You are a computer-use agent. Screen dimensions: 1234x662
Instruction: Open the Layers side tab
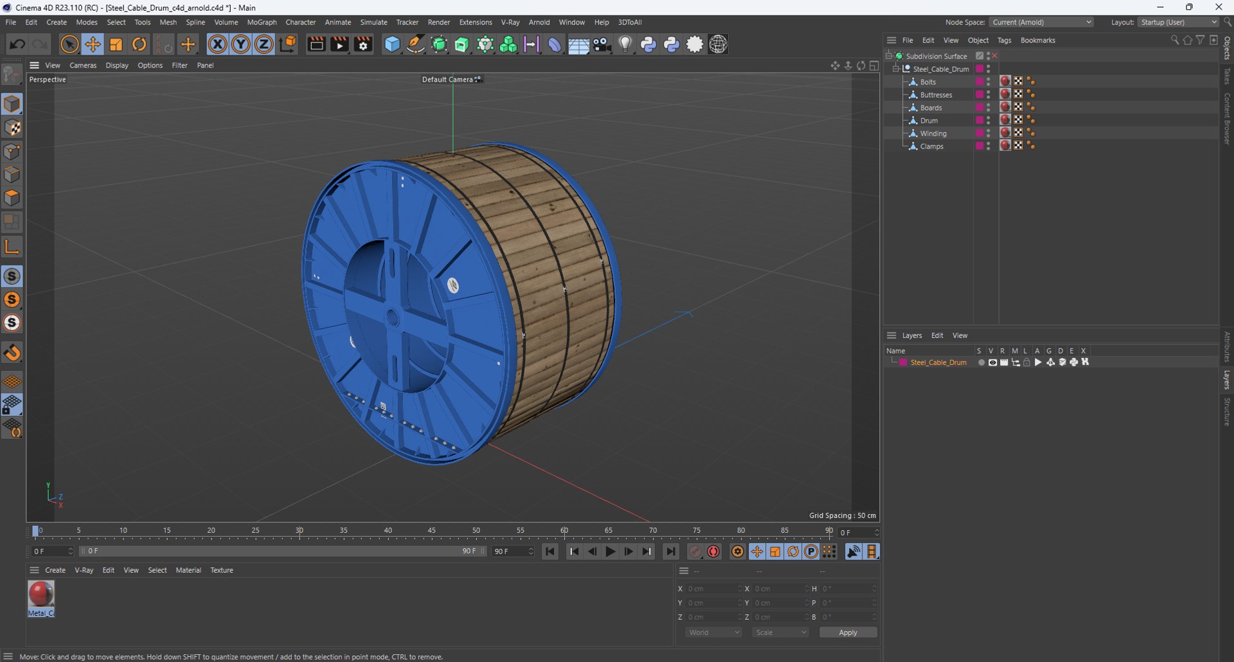(x=1227, y=380)
